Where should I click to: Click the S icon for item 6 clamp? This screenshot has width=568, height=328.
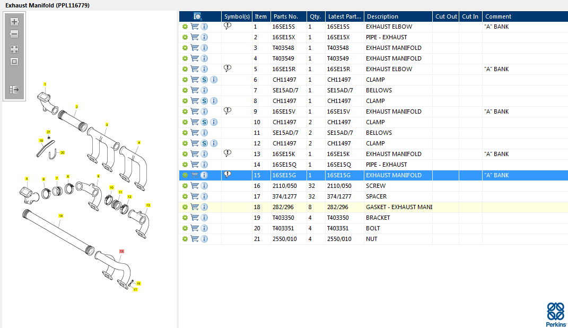pyautogui.click(x=204, y=80)
